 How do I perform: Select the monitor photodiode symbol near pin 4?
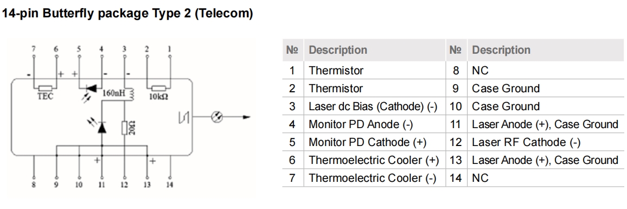coord(91,87)
